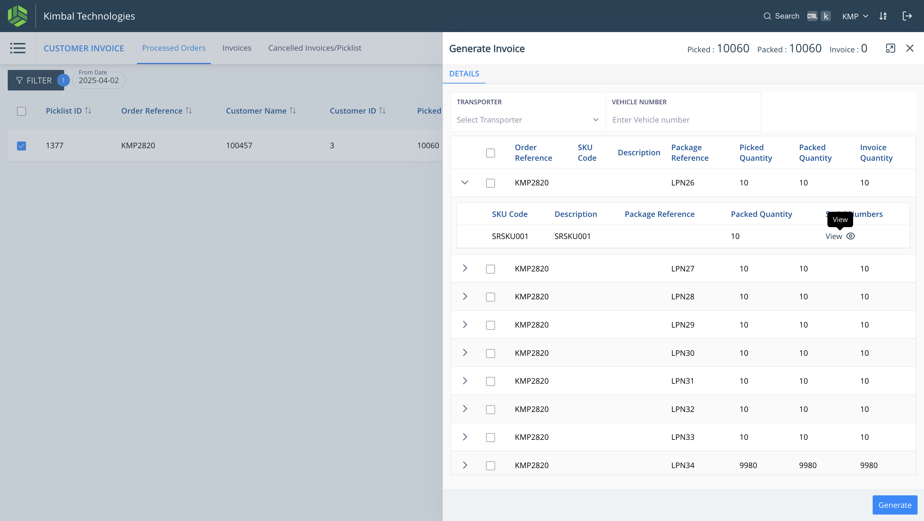Select the DETAILS tab
The image size is (924, 521).
click(x=464, y=73)
